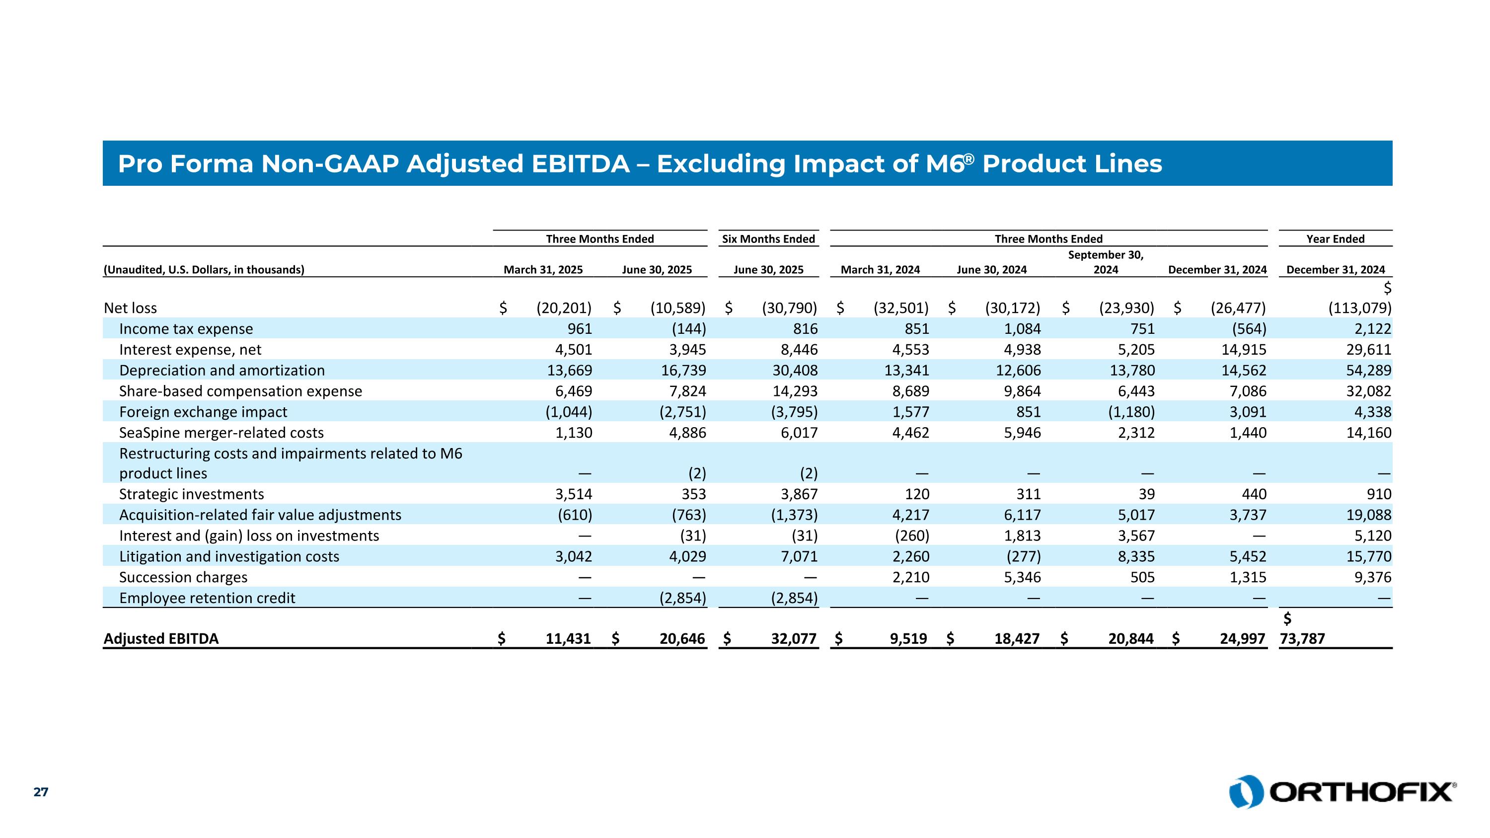Click the Unaudited U.S. Dollars note

pyautogui.click(x=204, y=270)
